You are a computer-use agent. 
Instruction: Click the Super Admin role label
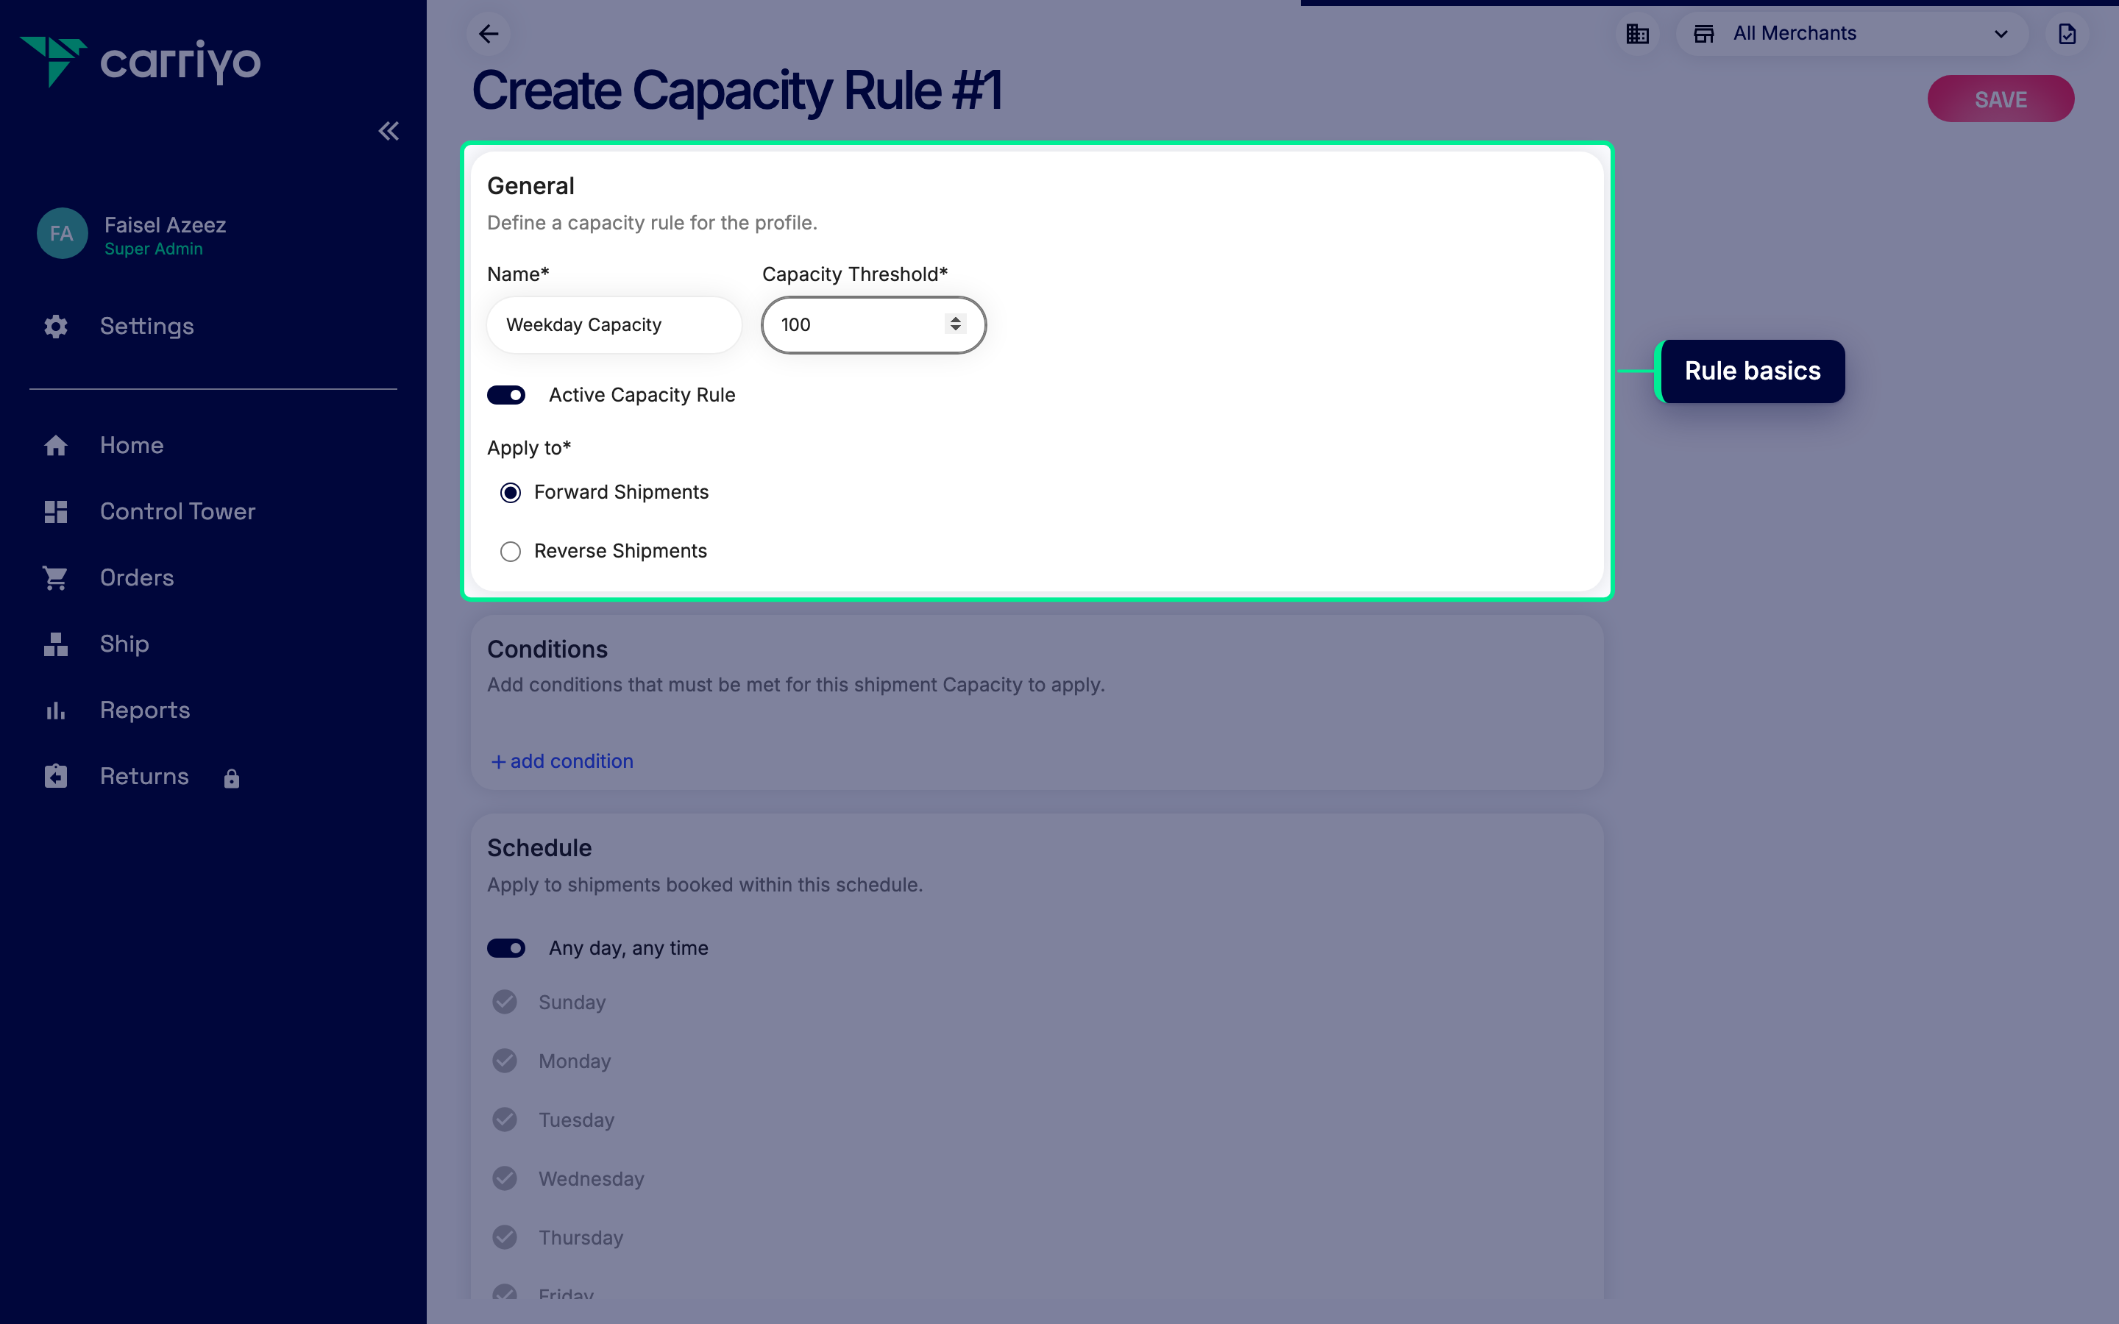[x=153, y=249]
